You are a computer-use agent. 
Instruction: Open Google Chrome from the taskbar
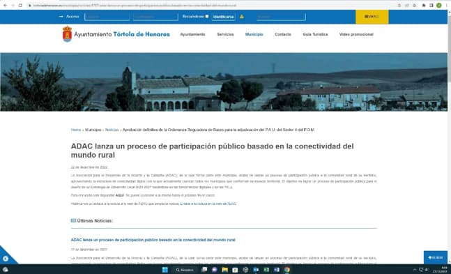tap(286, 270)
